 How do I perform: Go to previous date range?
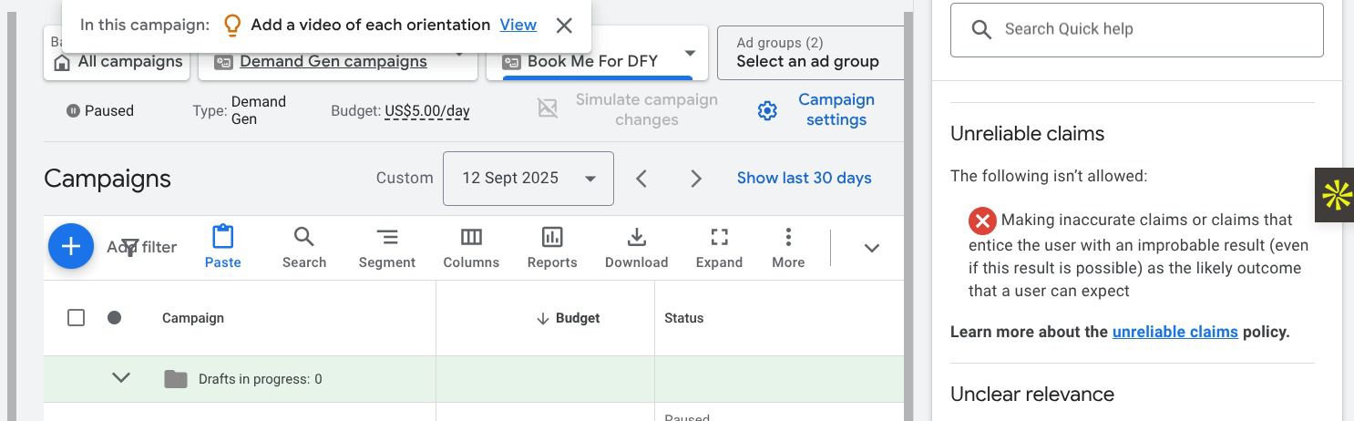click(641, 179)
